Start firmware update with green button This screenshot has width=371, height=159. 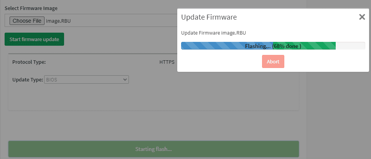click(x=34, y=39)
